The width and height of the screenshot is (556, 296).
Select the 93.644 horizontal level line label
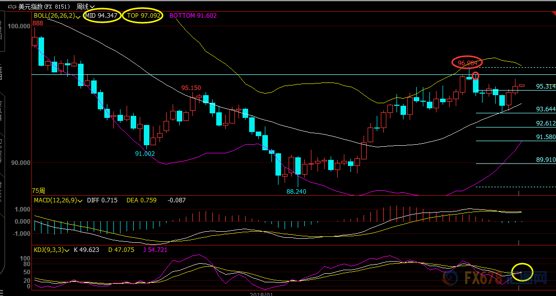coord(545,109)
